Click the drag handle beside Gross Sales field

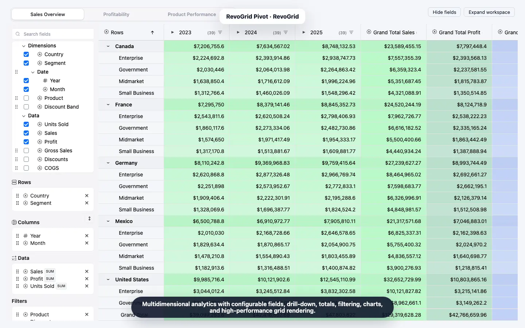[x=16, y=151]
